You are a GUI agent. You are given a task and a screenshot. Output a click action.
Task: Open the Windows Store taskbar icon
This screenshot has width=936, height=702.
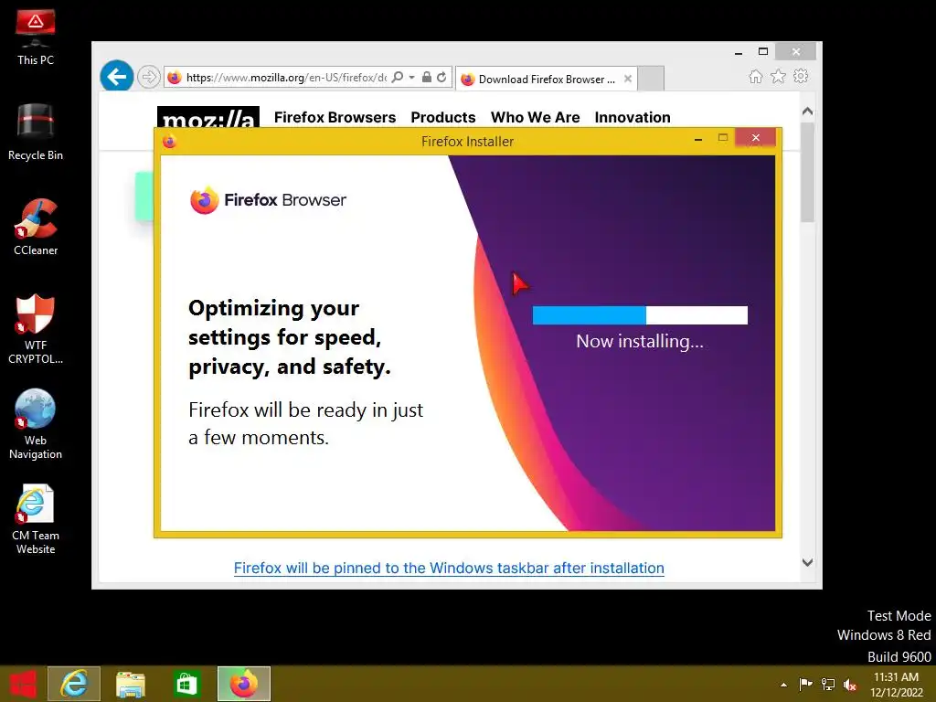(x=186, y=684)
